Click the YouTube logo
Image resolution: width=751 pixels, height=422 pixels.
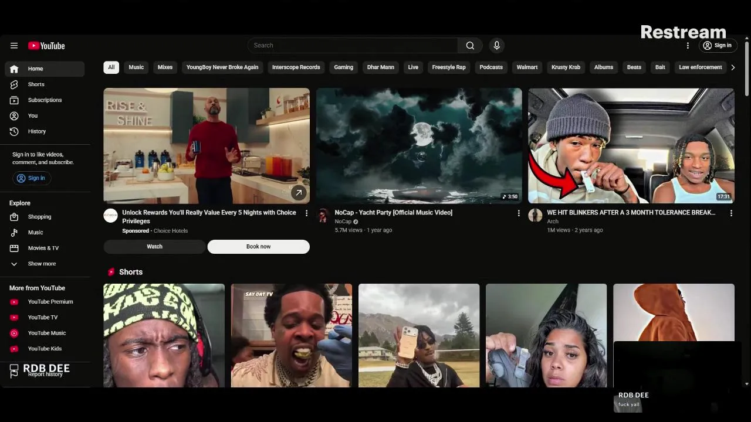click(x=46, y=46)
